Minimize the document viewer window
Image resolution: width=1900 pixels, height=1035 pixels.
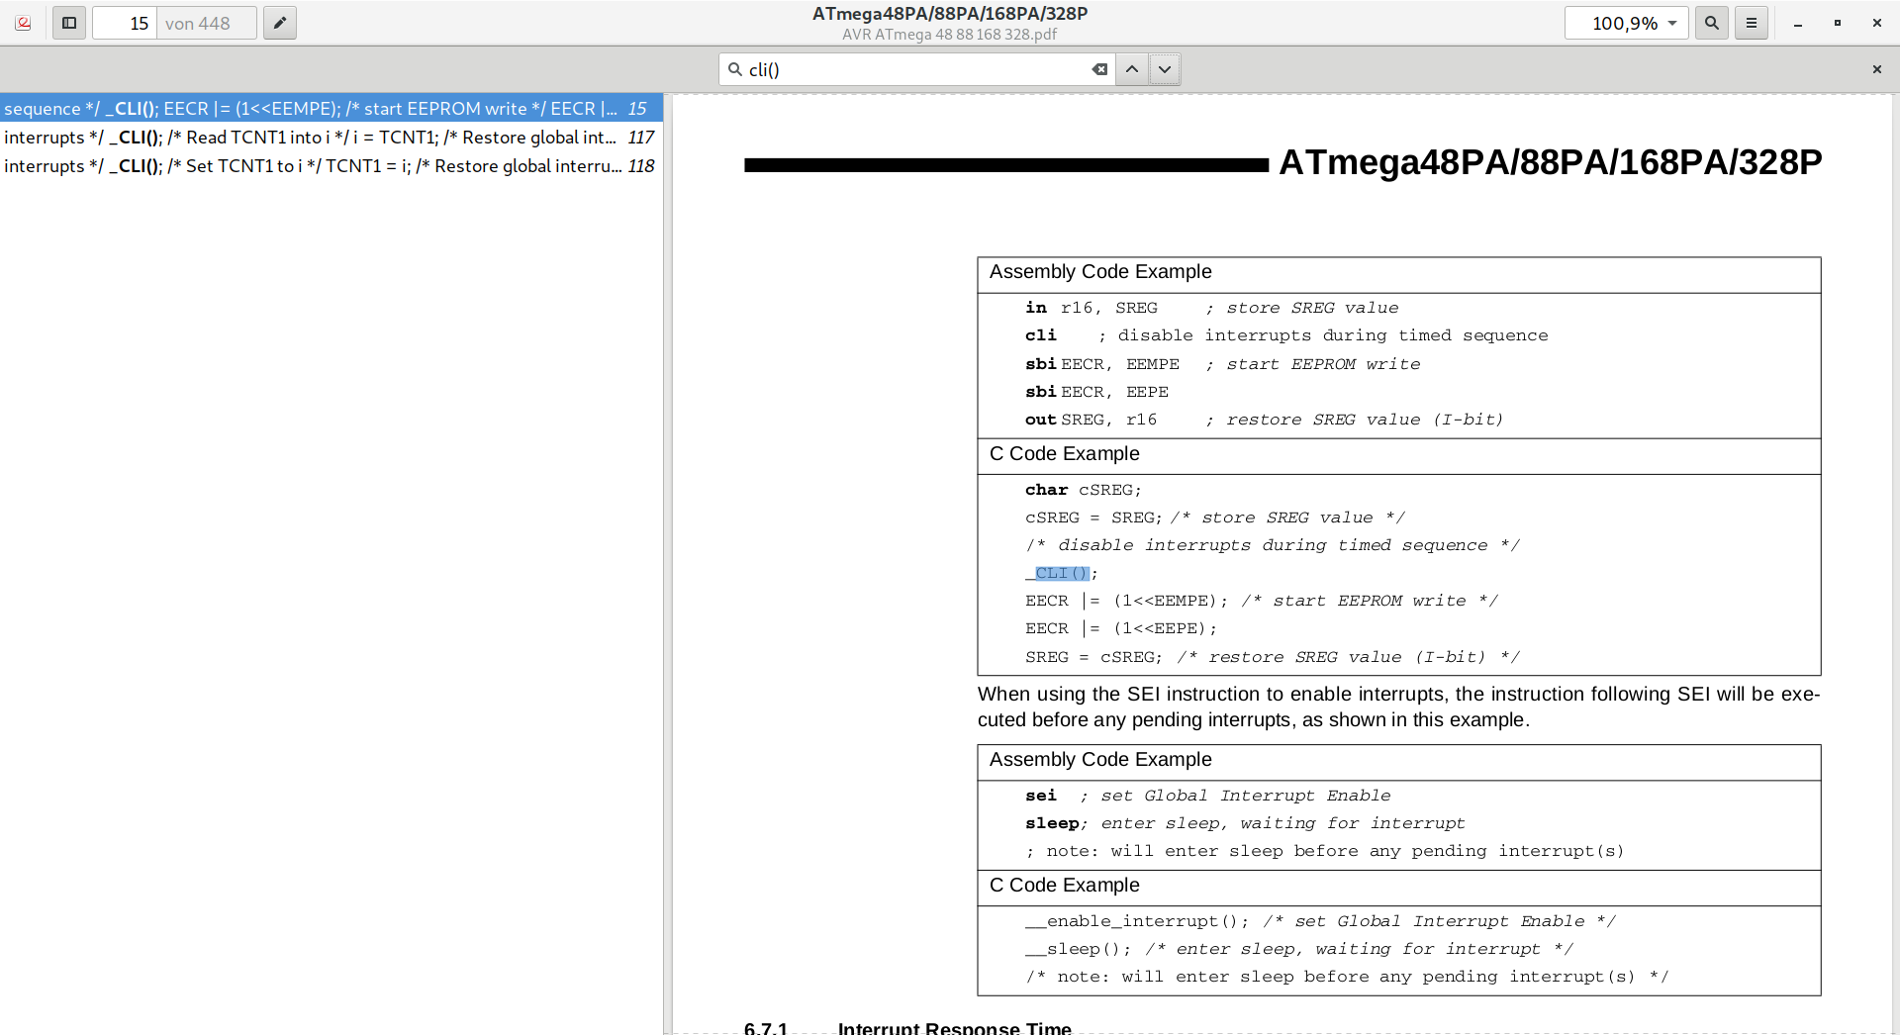(1798, 23)
